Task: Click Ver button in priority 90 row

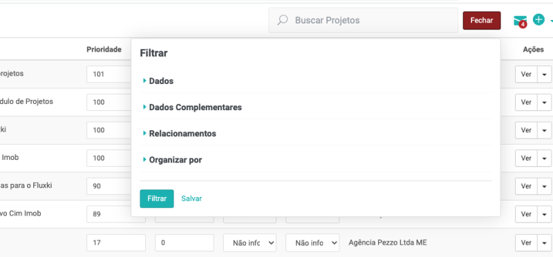Action: pos(526,186)
